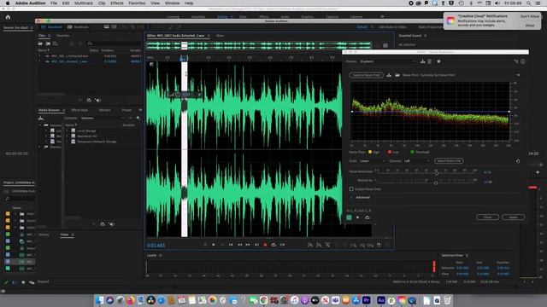
Task: Click the Load Noise Print folder icon
Action: coord(397,75)
